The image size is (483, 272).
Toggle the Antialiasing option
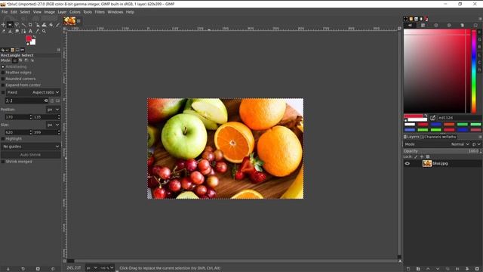click(x=3, y=66)
